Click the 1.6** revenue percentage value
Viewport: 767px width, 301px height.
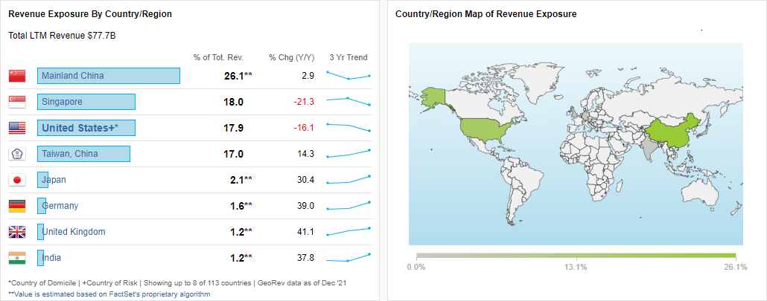(x=241, y=206)
